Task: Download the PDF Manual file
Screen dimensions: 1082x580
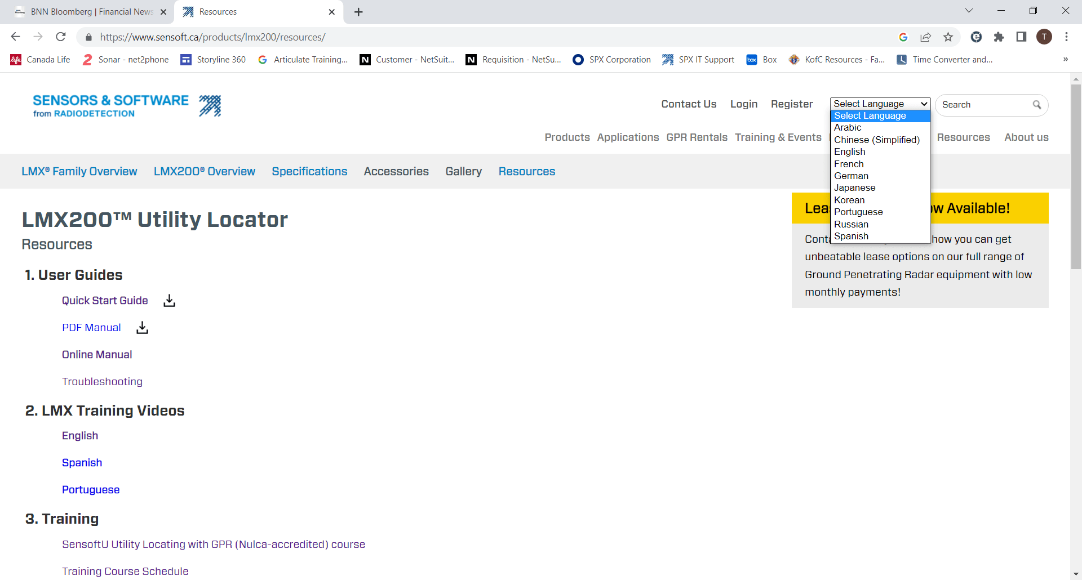Action: [142, 328]
